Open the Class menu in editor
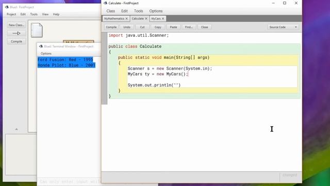 point(110,11)
